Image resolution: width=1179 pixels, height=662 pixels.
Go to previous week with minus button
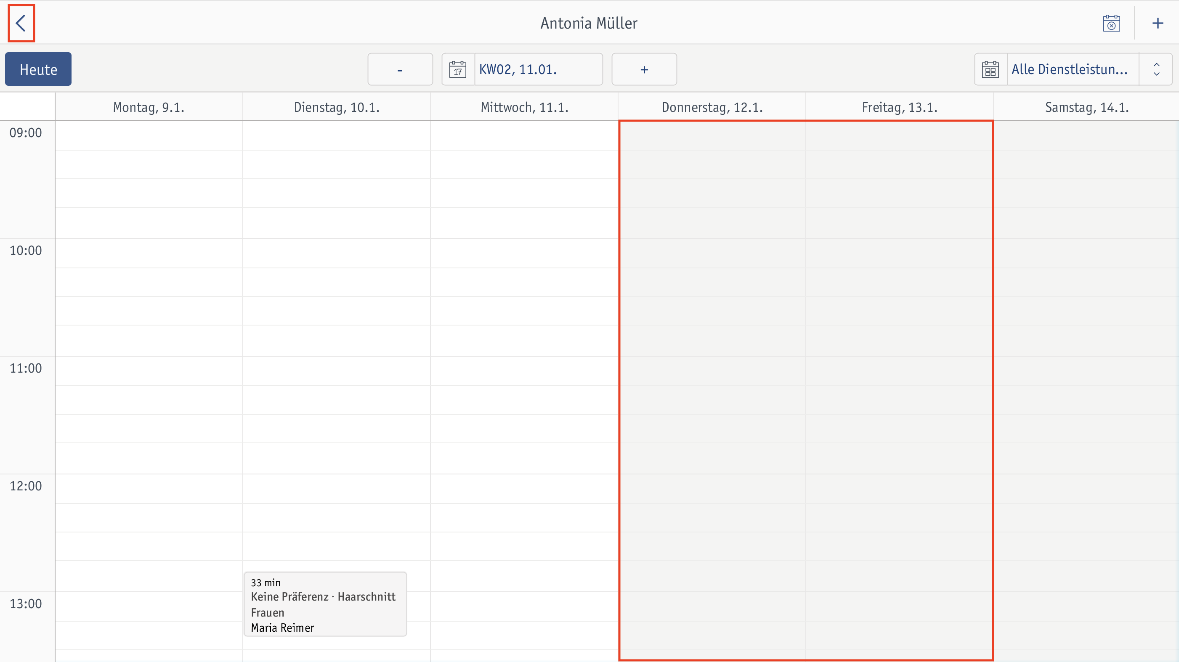click(400, 69)
